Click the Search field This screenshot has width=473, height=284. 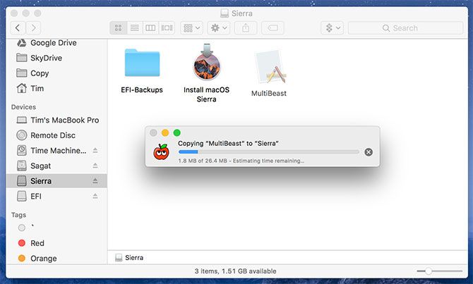point(405,28)
